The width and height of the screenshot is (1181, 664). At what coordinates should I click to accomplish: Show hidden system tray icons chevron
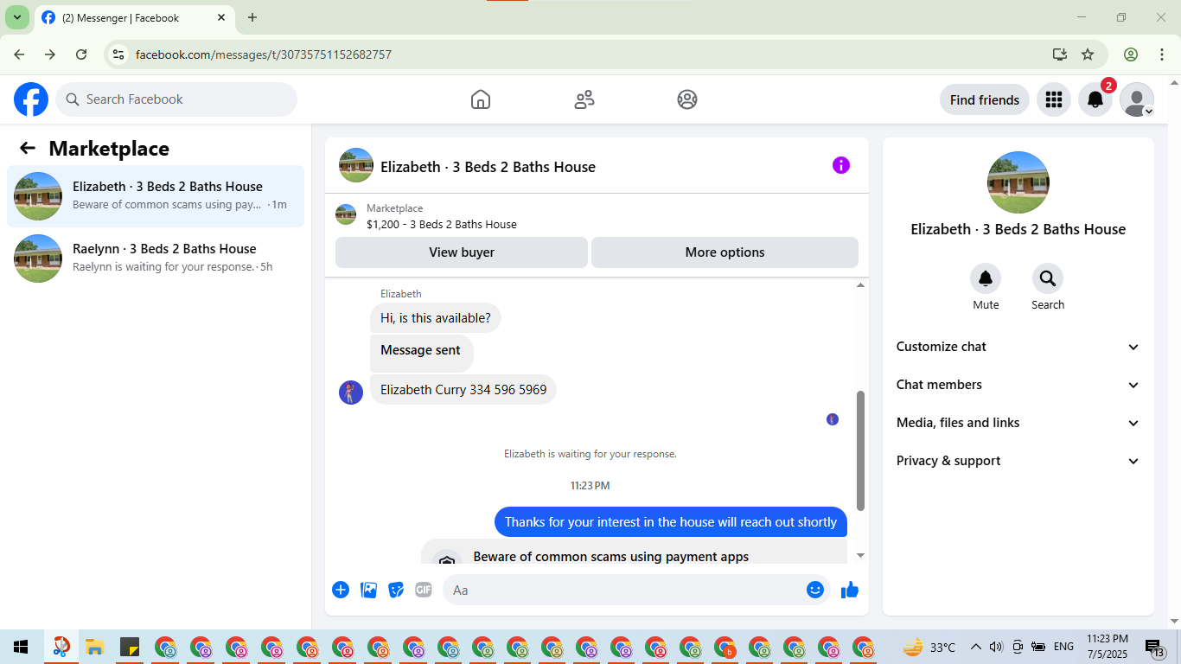tap(976, 647)
